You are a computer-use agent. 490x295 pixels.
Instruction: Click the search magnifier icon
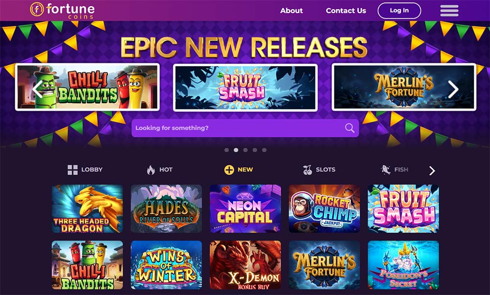coord(350,128)
